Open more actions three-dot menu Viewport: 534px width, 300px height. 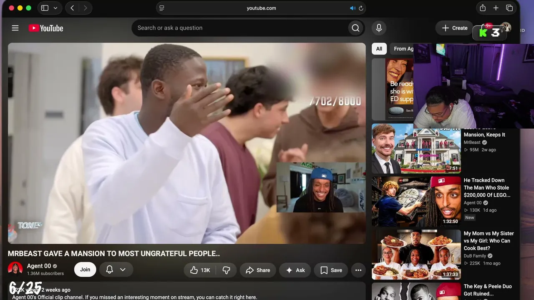[x=358, y=270]
